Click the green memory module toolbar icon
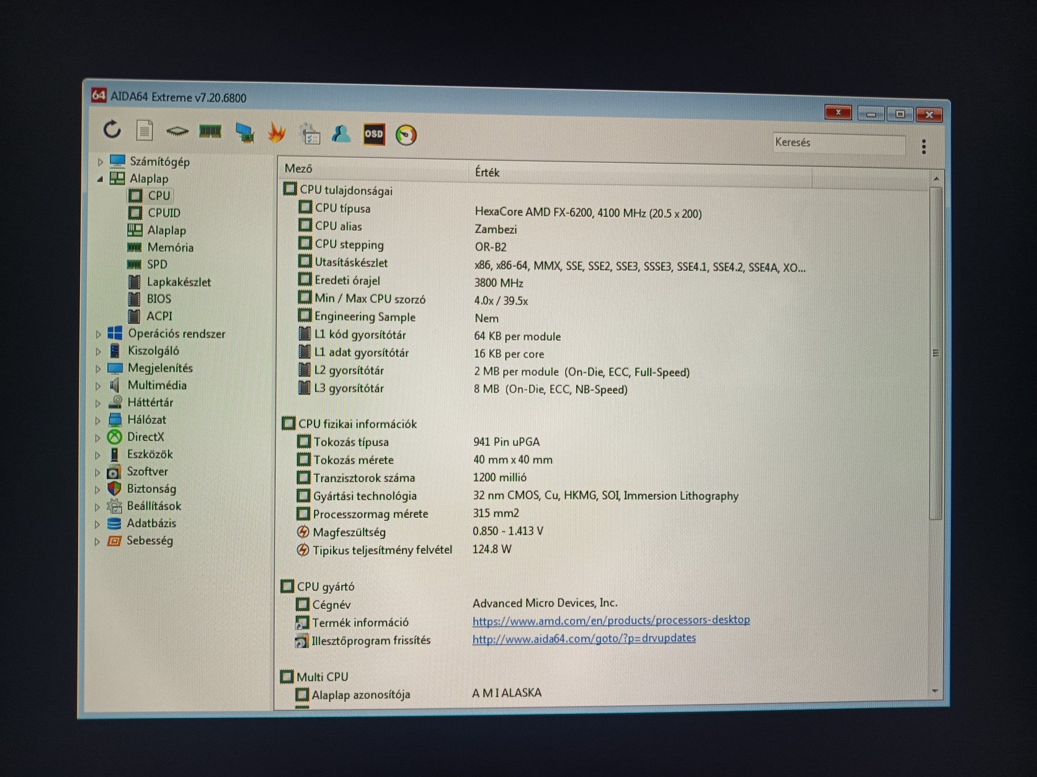Screen dimensions: 1037x777 click(x=210, y=131)
